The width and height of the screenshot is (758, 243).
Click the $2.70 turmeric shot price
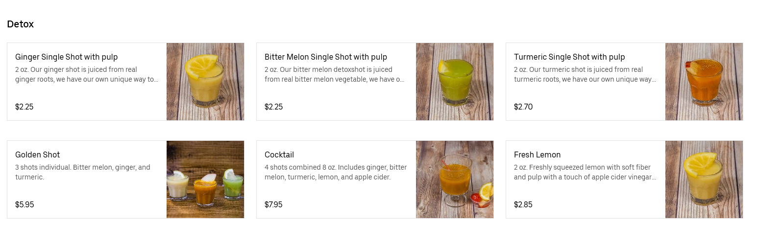click(523, 107)
